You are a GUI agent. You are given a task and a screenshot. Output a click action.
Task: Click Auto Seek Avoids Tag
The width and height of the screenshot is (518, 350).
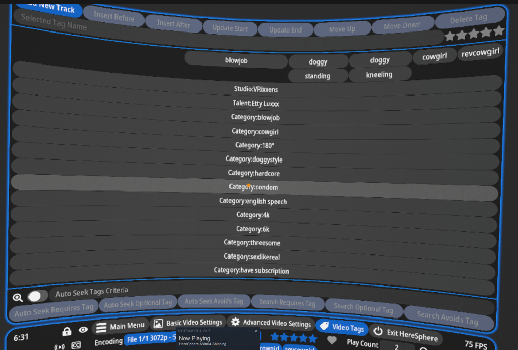[214, 301]
